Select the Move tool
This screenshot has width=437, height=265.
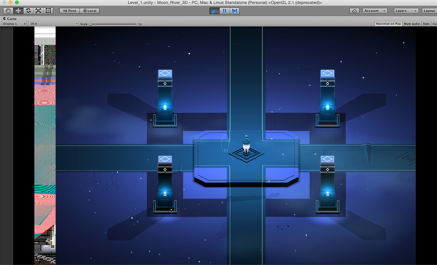pyautogui.click(x=17, y=11)
